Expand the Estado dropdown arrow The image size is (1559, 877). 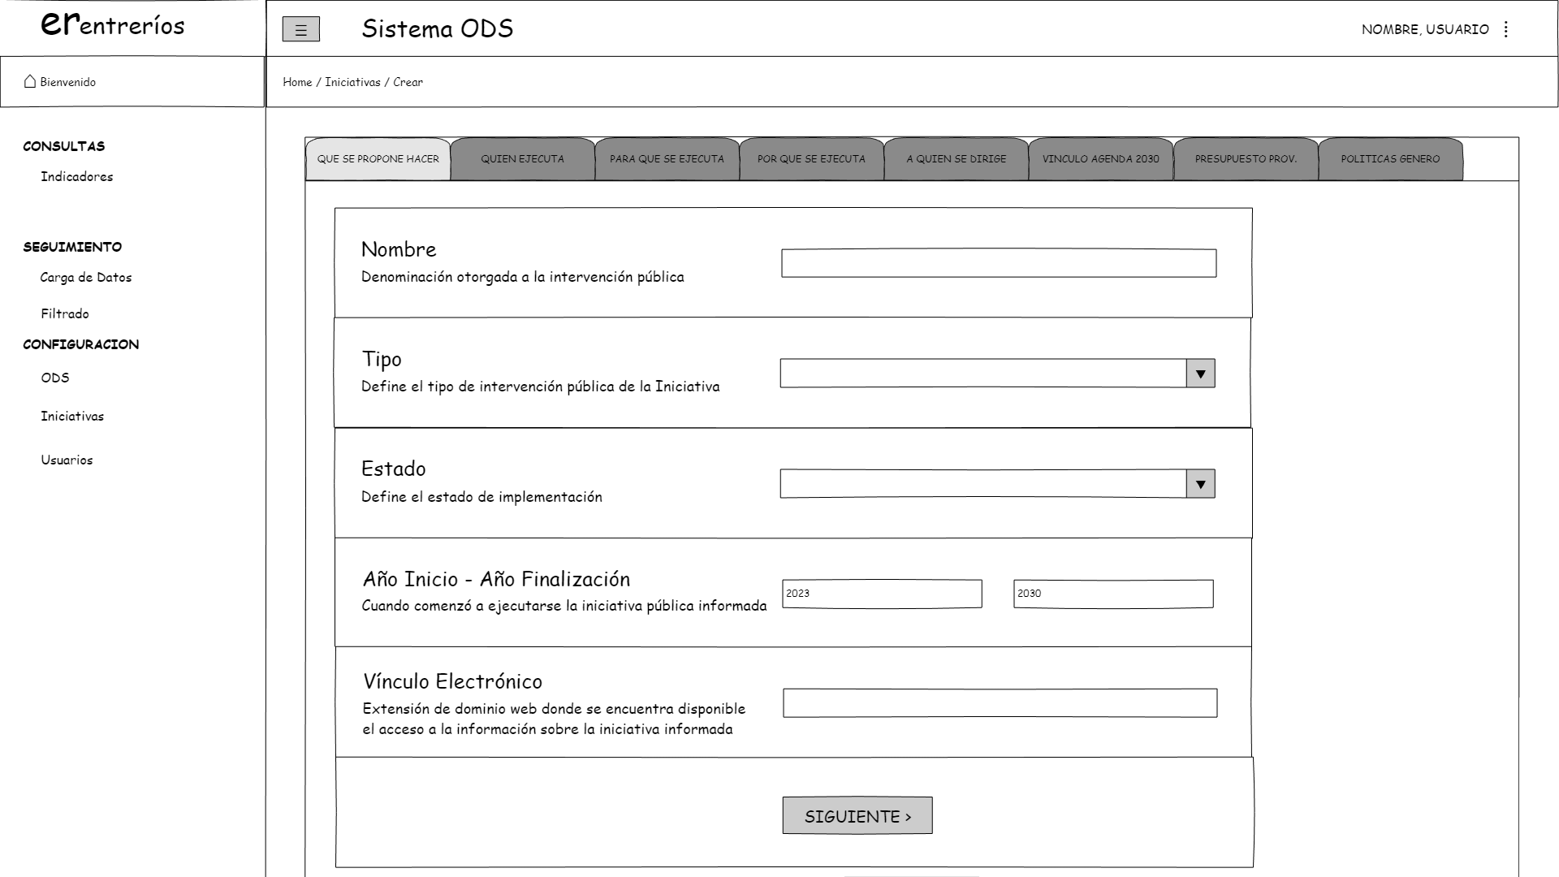click(1200, 484)
